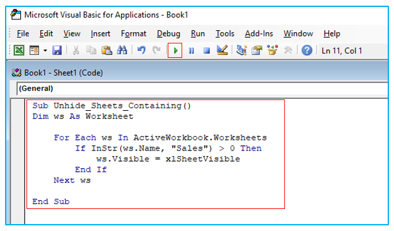The width and height of the screenshot is (394, 231).
Task: Click the Ln 11, Col 1 position indicator
Action: [x=342, y=50]
